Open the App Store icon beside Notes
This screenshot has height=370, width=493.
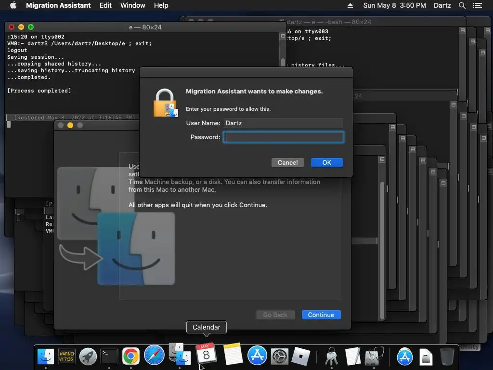point(257,356)
